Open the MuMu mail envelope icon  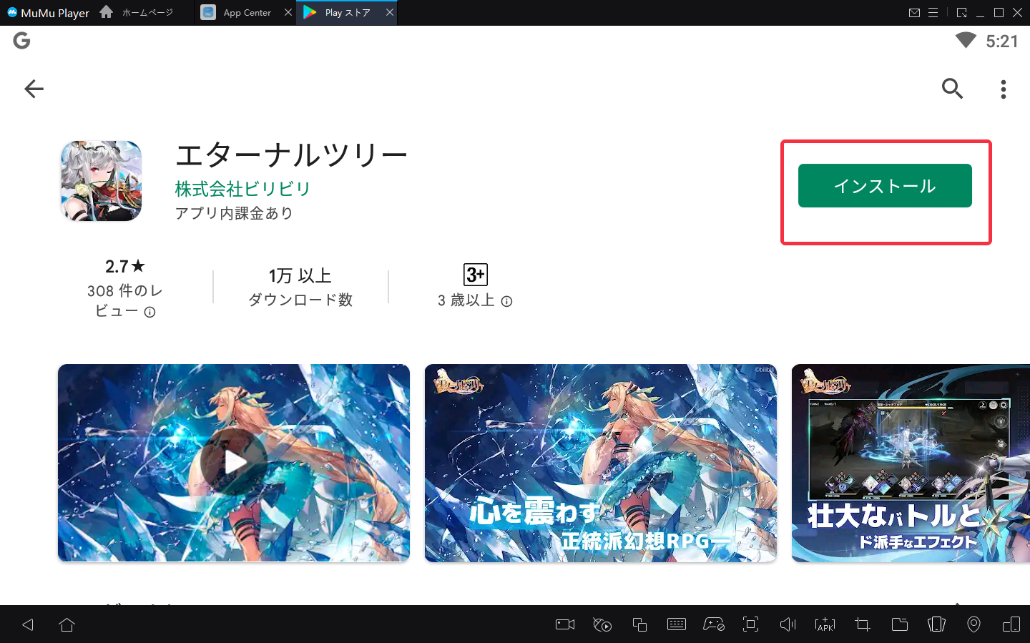click(914, 13)
